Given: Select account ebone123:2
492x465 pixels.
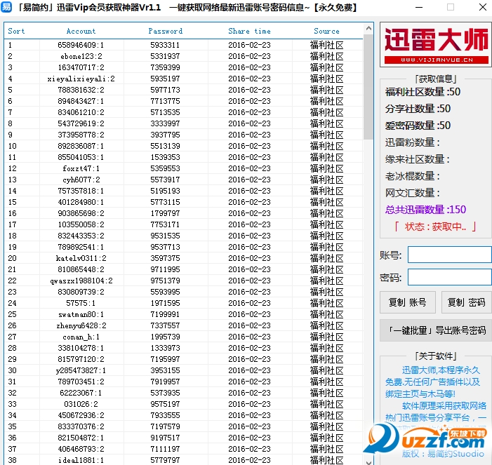Looking at the screenshot, I should point(81,56).
